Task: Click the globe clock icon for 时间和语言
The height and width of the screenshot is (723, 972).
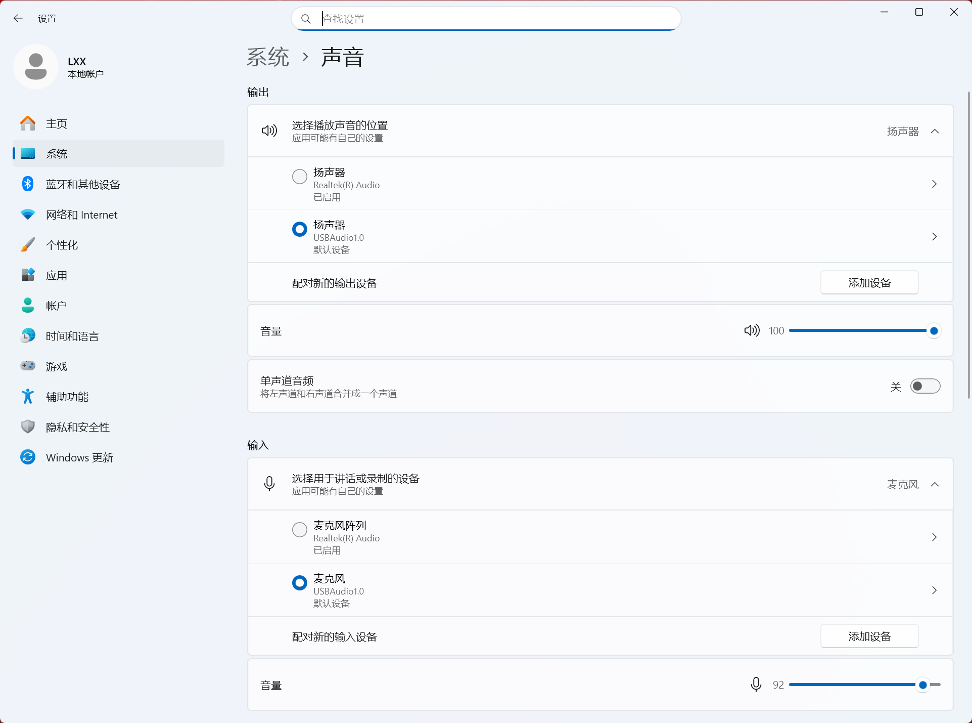Action: click(28, 336)
